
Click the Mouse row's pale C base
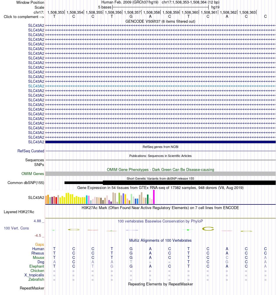pyautogui.click(x=227, y=257)
